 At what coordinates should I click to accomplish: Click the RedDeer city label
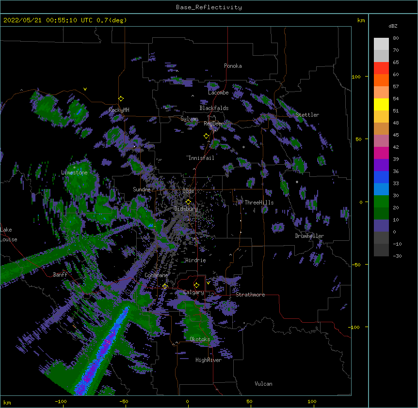[x=213, y=124]
